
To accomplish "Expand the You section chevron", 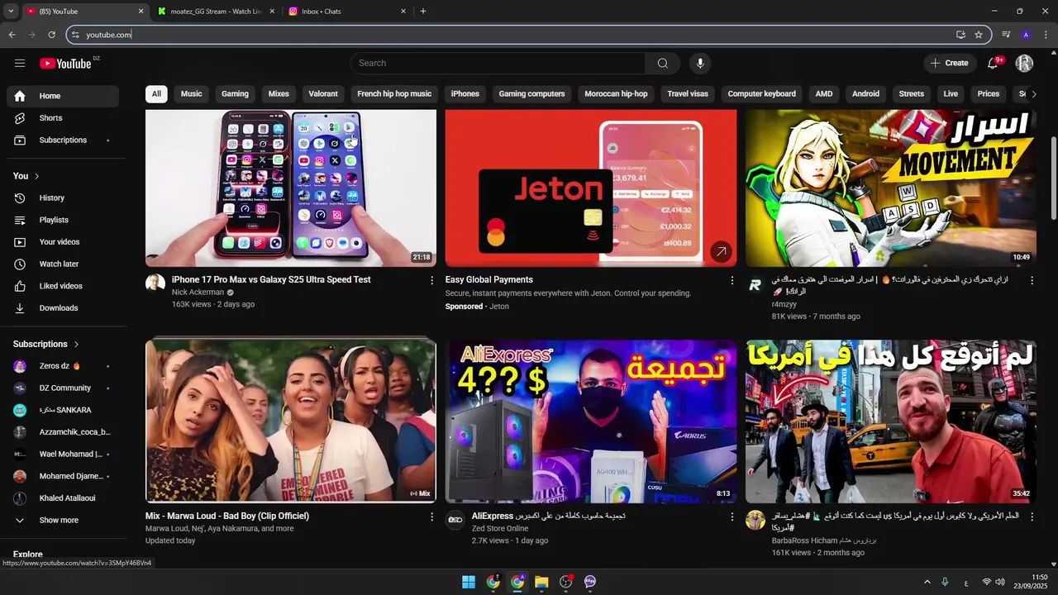I will click(36, 176).
